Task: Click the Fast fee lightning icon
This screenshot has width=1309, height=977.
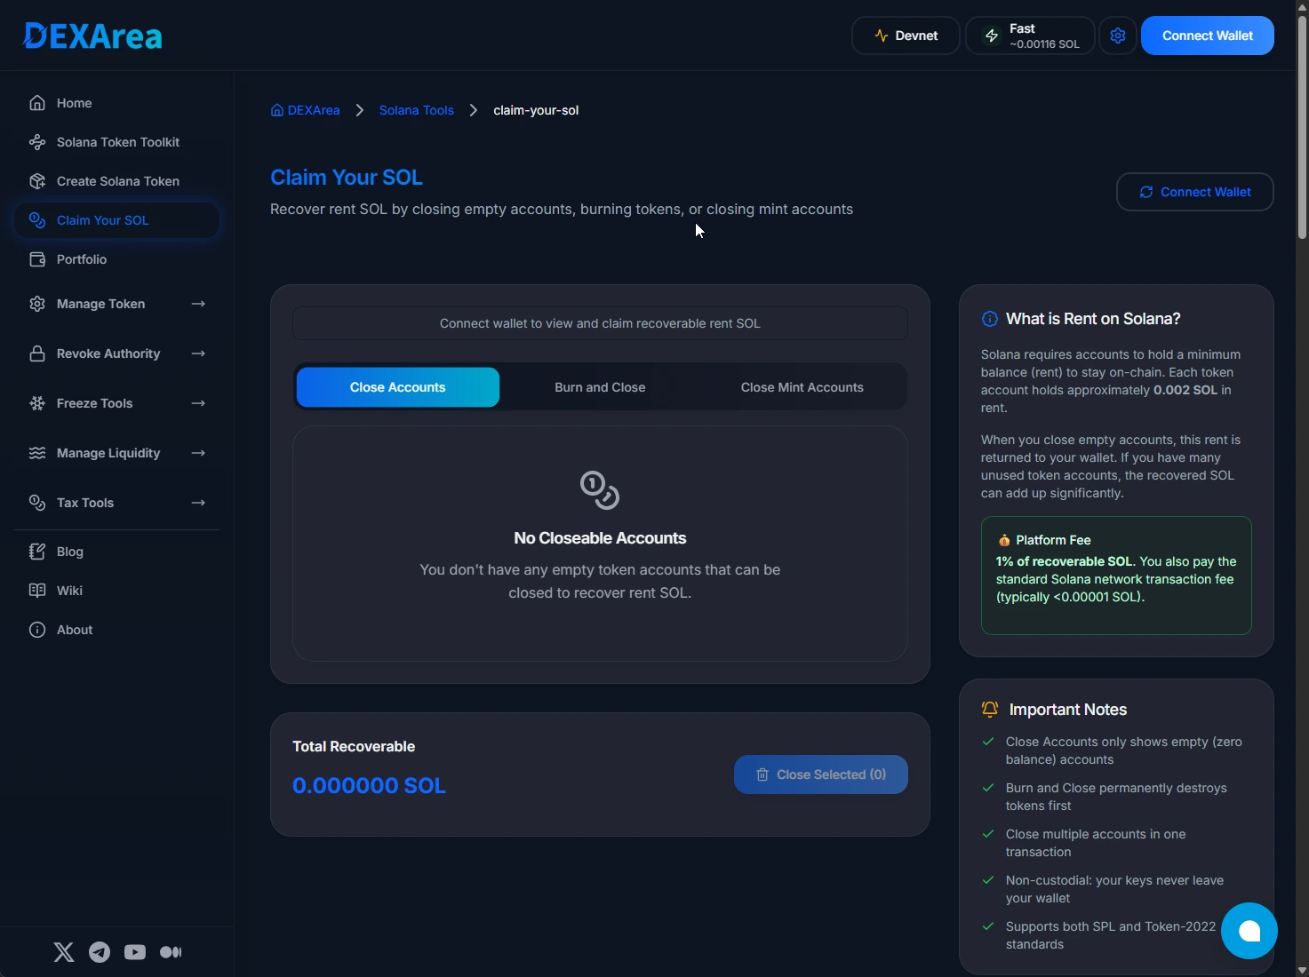Action: [992, 36]
